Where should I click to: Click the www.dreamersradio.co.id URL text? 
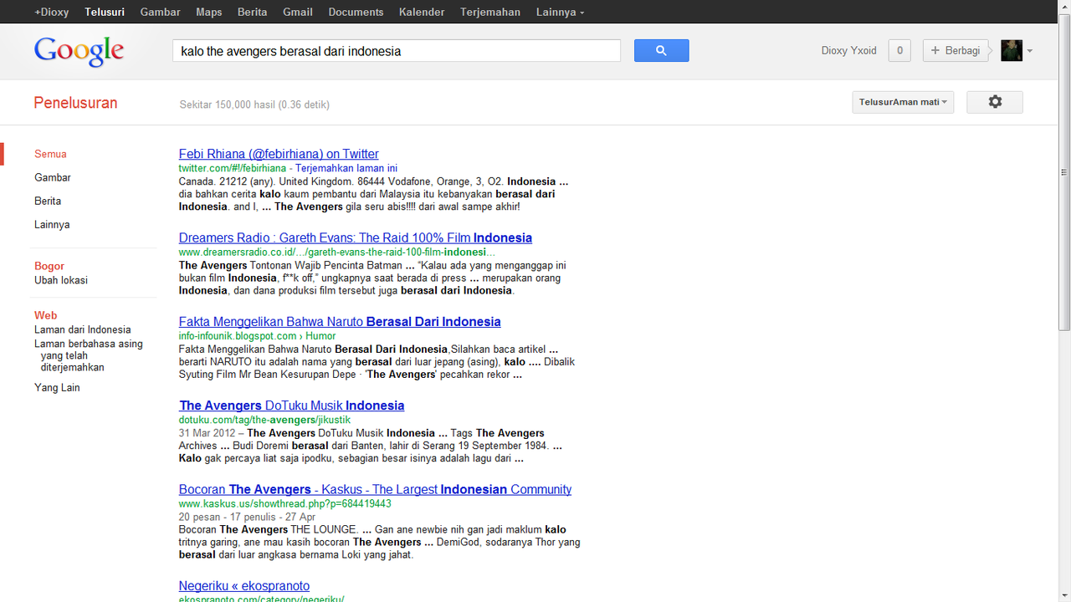(x=337, y=252)
